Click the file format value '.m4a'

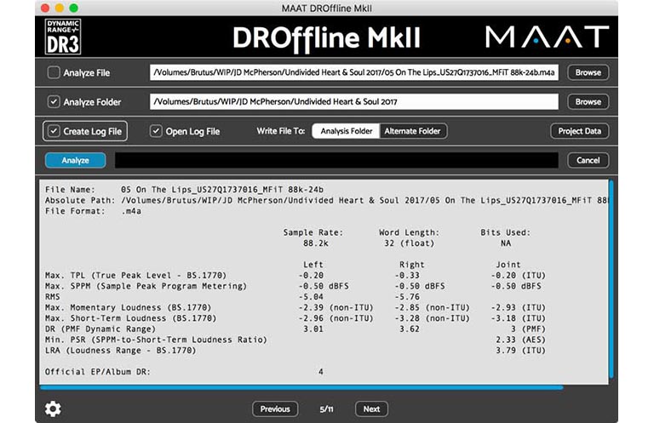(131, 211)
